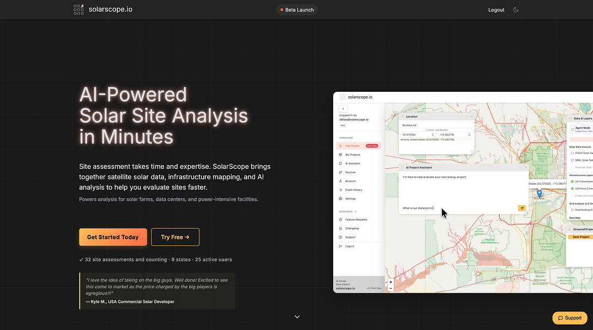This screenshot has height=330, width=593.
Task: Check the Forecast.Solar checkbox
Action: click(572, 167)
